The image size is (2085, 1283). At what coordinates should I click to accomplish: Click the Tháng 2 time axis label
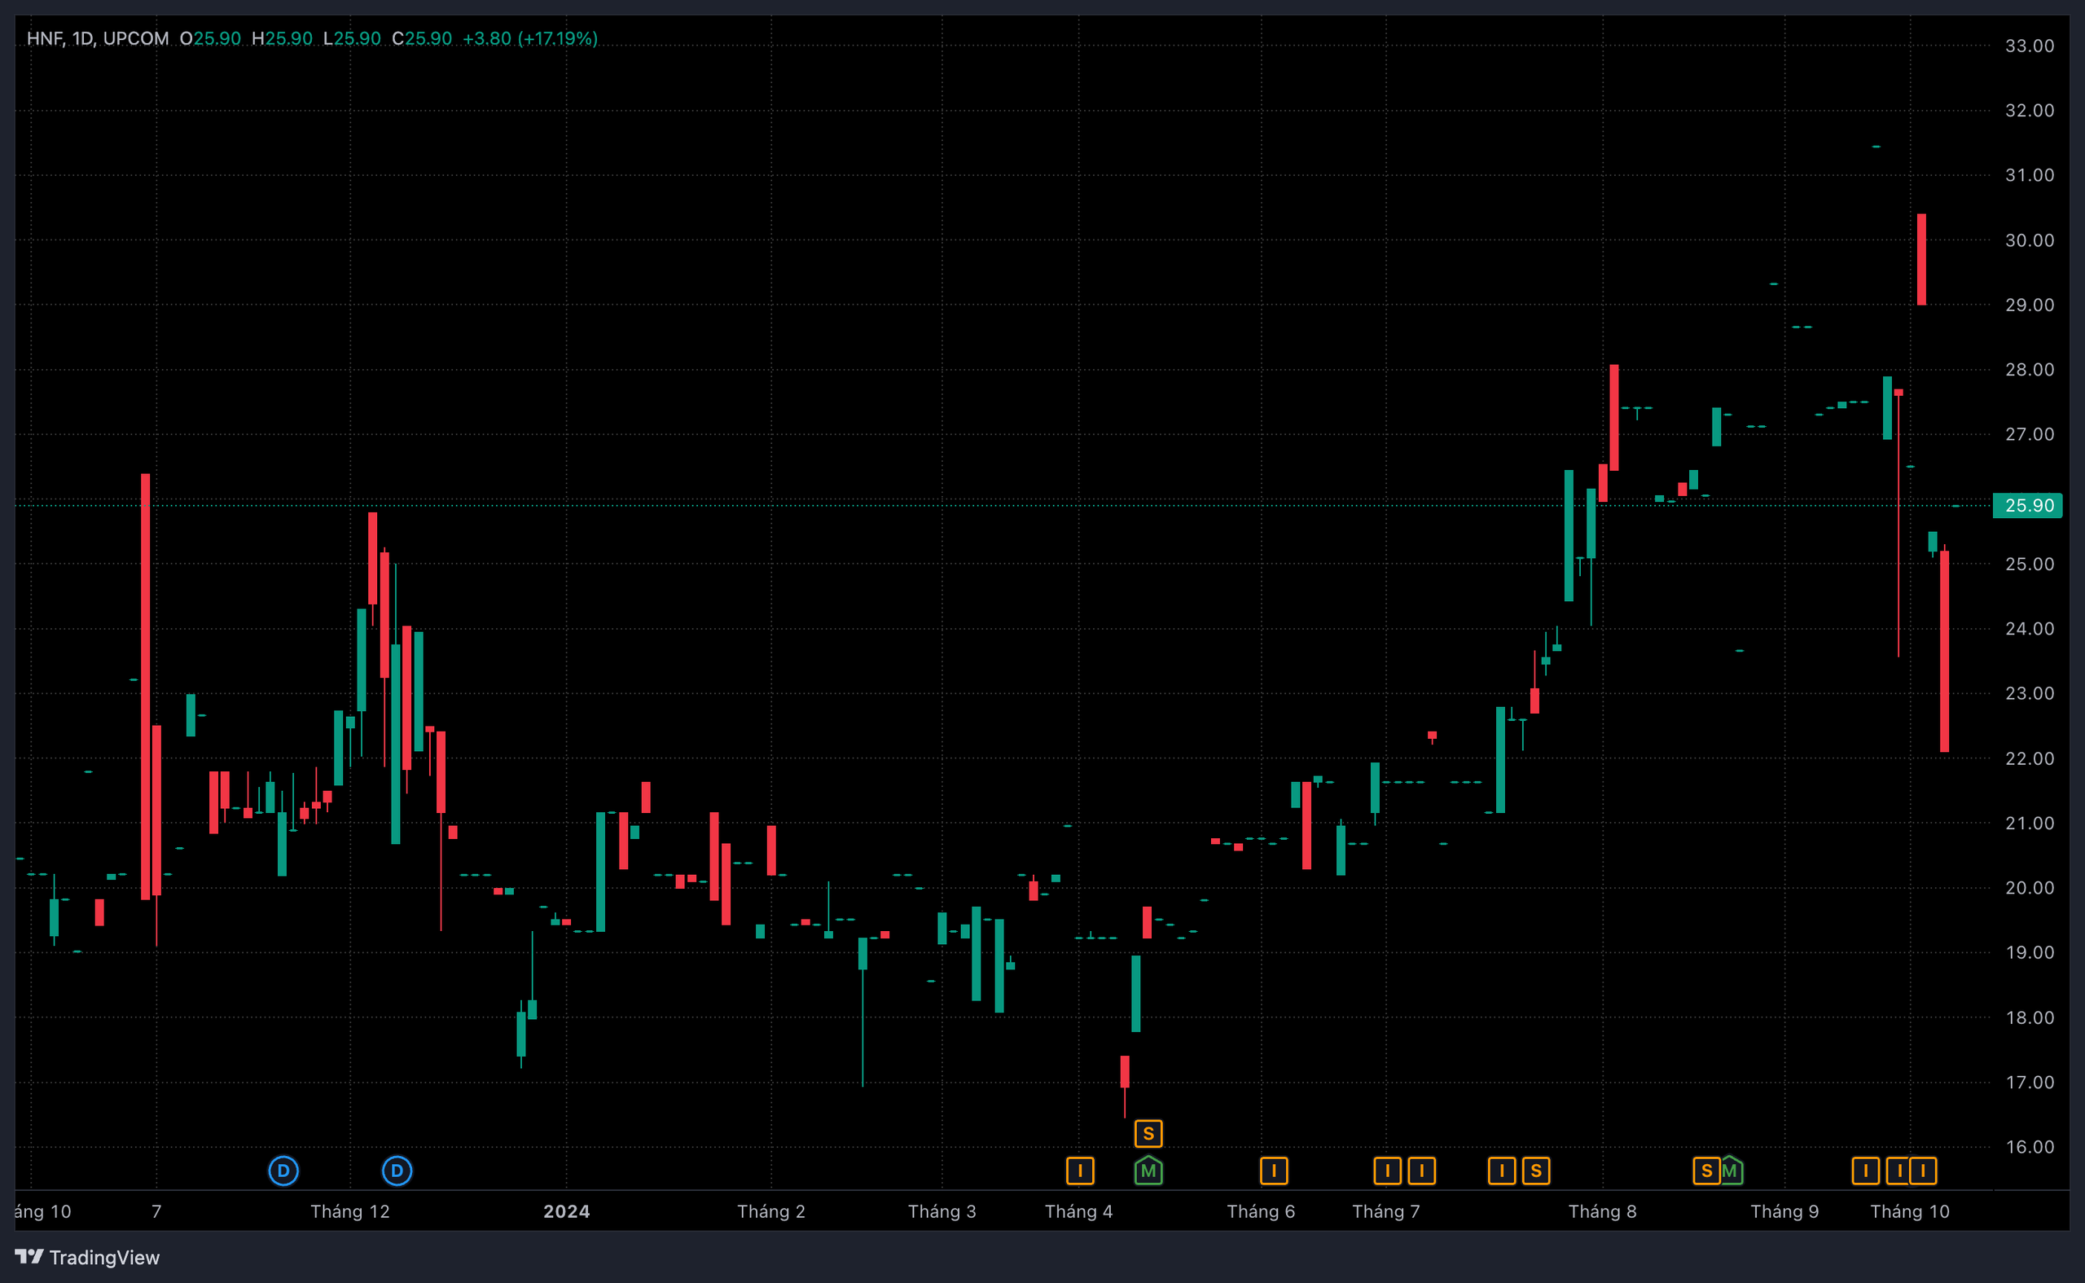[771, 1212]
